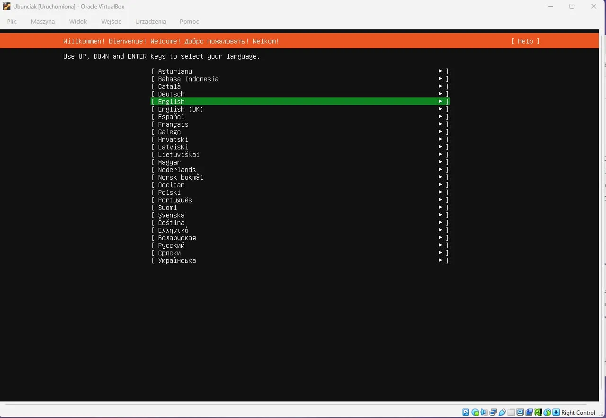Expand the arrow beside English (UK)
Screen dimensions: 606x418
click(x=440, y=109)
